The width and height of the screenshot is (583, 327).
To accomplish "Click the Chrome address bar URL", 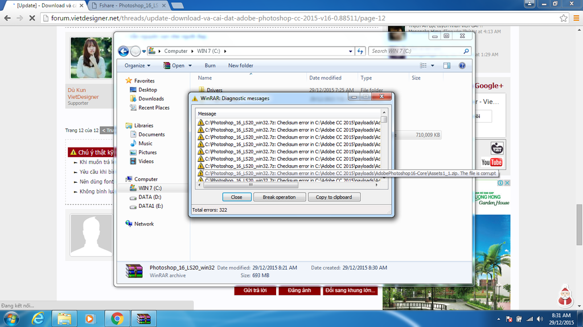I will [218, 18].
